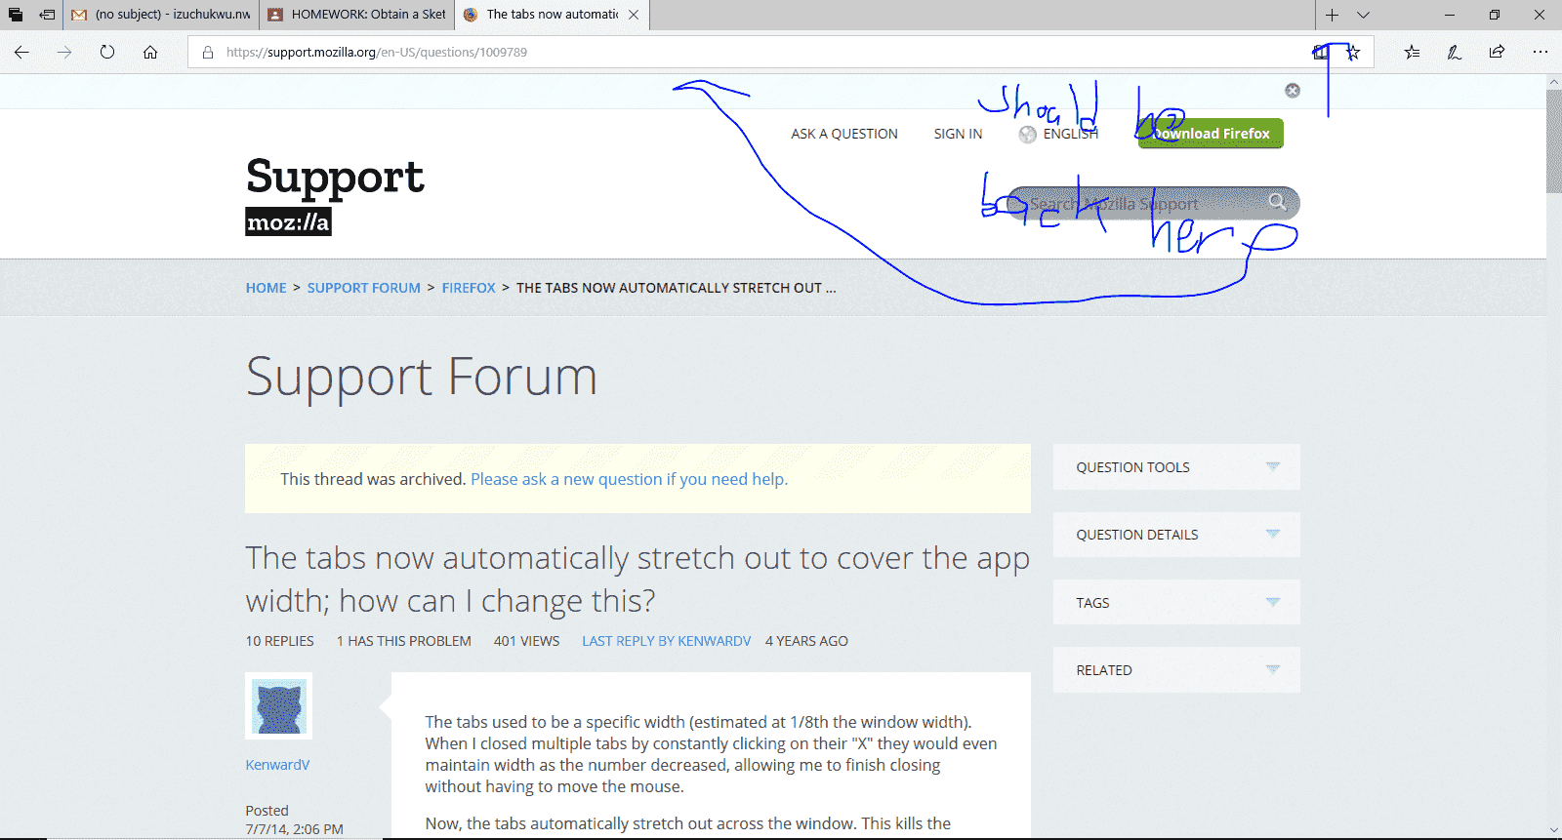The width and height of the screenshot is (1562, 840).
Task: Refresh the page with the reload icon
Action: click(107, 53)
